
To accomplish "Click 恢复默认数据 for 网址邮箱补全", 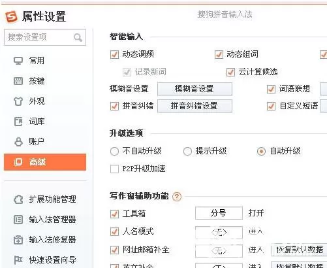I will click(299, 250).
